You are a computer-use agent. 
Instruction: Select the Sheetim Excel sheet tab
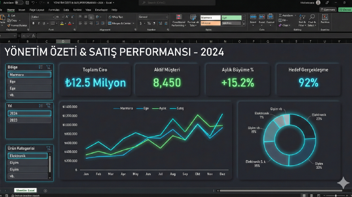[x=25, y=190]
